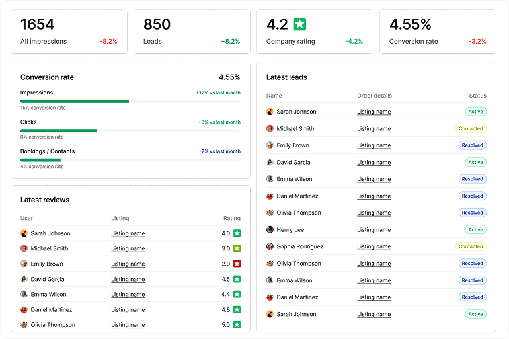Click the Bookings / Contacts progress bar

click(x=130, y=160)
